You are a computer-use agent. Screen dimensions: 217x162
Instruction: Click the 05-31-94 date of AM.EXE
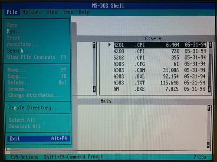tap(194, 89)
